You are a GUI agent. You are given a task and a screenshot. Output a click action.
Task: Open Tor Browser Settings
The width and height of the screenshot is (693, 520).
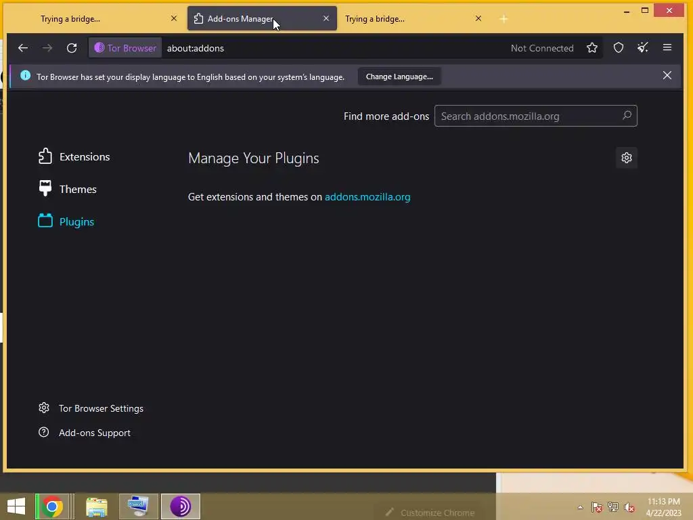91,408
